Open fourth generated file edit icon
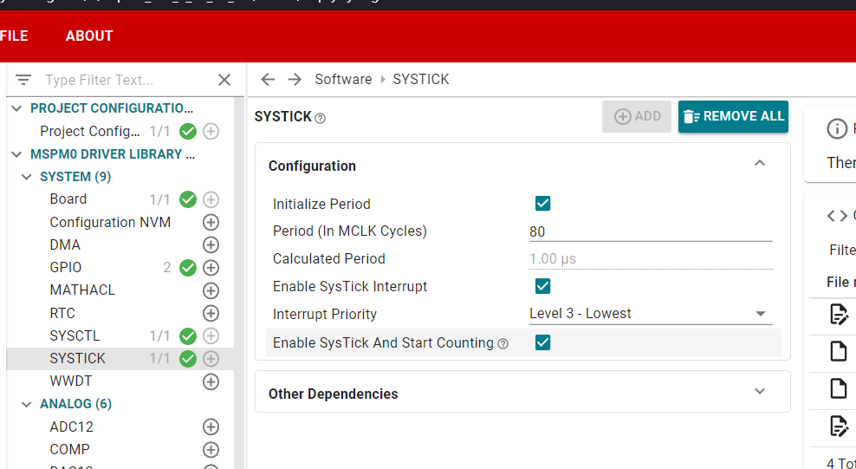856x469 pixels. tap(839, 426)
